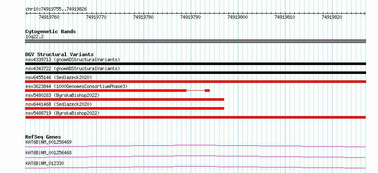
Task: Select the red nsv5488719 variant bar
Action: [x=195, y=117]
